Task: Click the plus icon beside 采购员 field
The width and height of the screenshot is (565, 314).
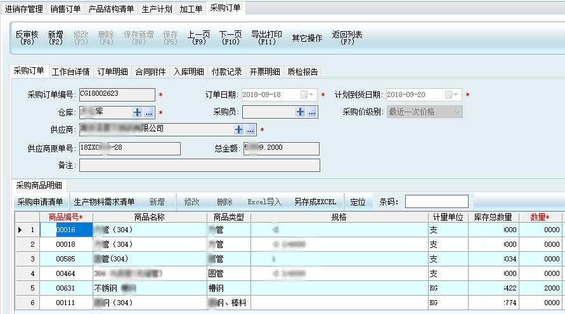Action: pyautogui.click(x=301, y=112)
